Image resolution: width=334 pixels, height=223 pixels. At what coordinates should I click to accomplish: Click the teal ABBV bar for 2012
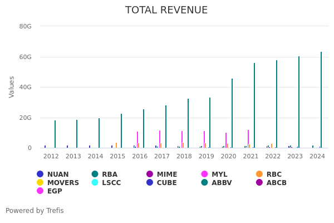point(55,134)
